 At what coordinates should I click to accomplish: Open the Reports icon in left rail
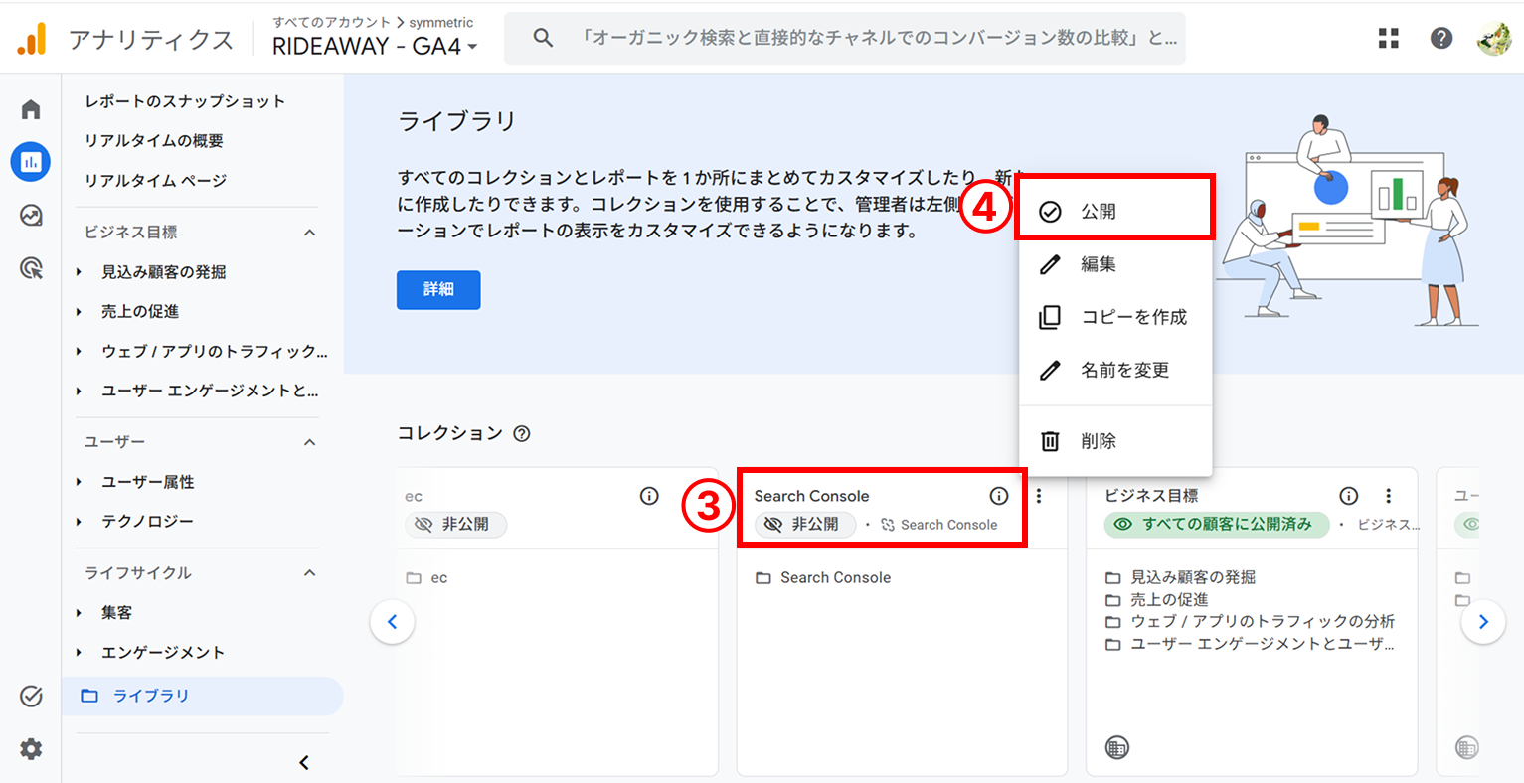31,161
